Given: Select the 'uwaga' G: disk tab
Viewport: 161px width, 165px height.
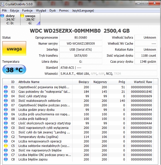Looking at the screenshot, I should coord(30,19).
